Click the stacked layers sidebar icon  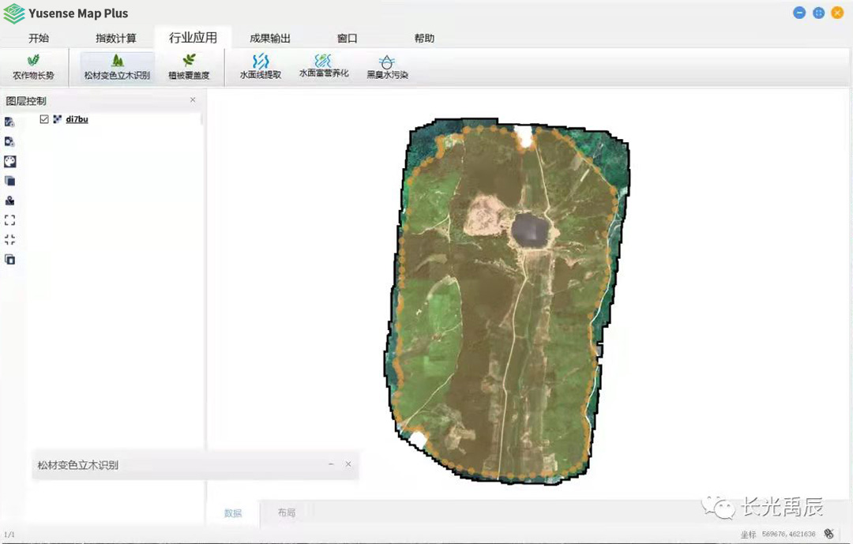(9, 181)
